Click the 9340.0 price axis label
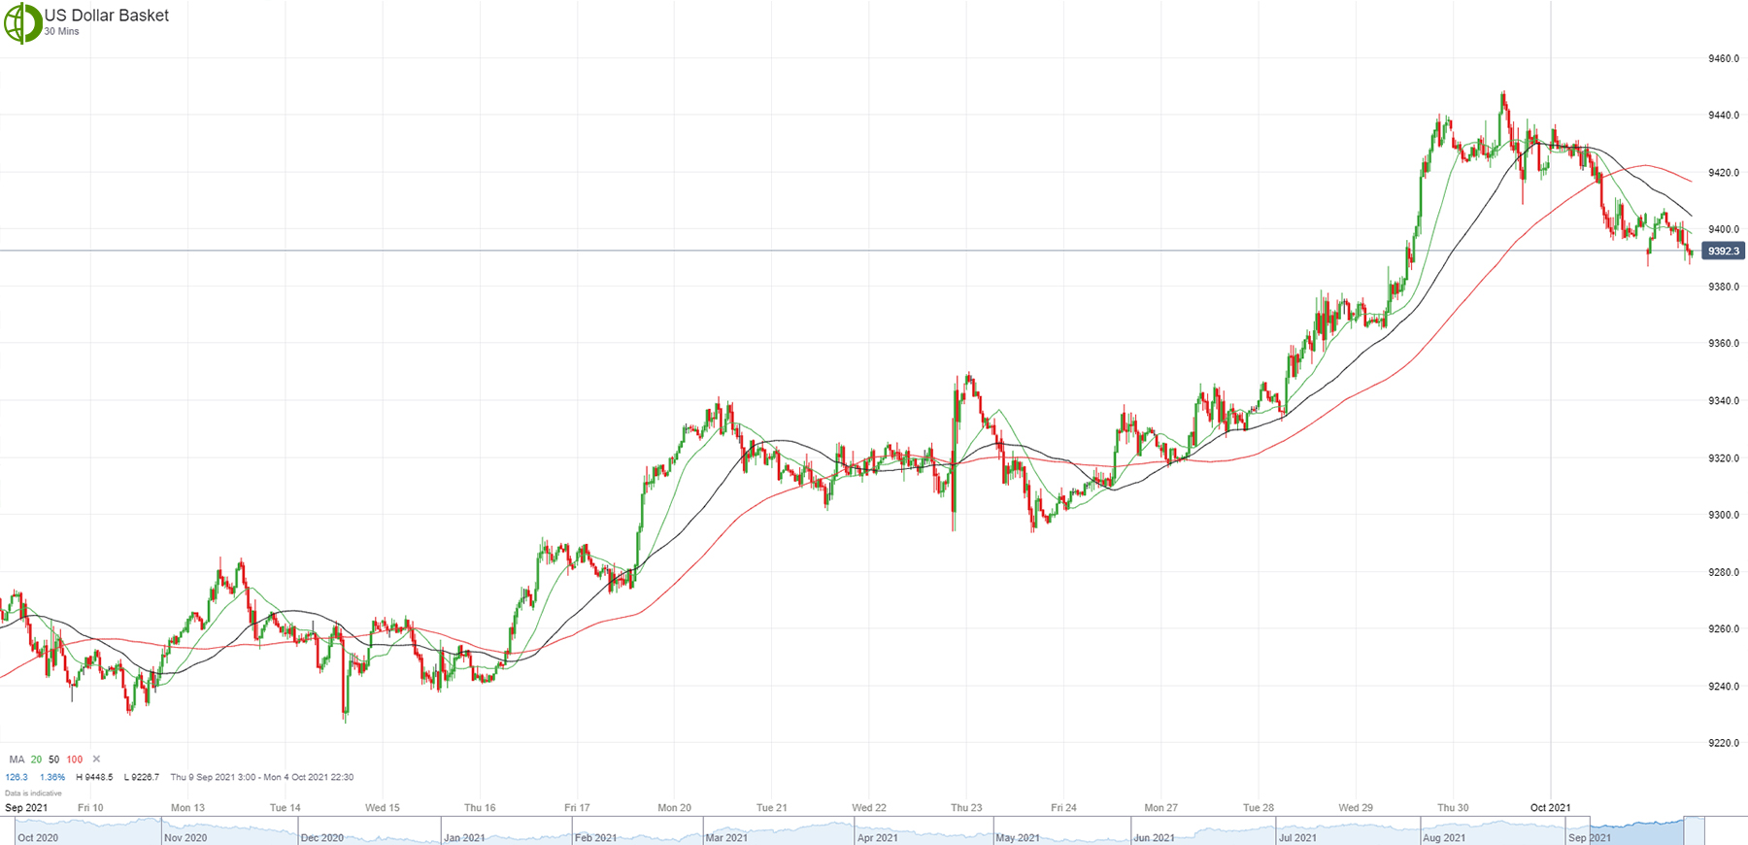This screenshot has width=1748, height=845. (1724, 401)
